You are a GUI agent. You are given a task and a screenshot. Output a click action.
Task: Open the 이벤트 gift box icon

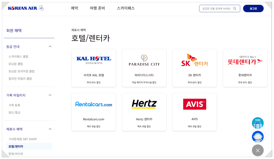point(258,123)
